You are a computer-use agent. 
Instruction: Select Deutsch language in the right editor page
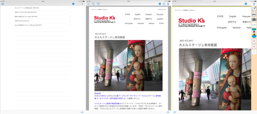tap(237, 28)
